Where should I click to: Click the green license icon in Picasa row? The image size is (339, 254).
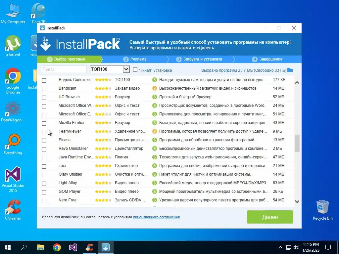pyautogui.click(x=154, y=140)
